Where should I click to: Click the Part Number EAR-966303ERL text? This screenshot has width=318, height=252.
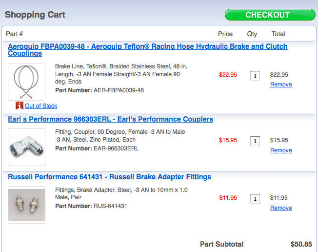click(97, 148)
